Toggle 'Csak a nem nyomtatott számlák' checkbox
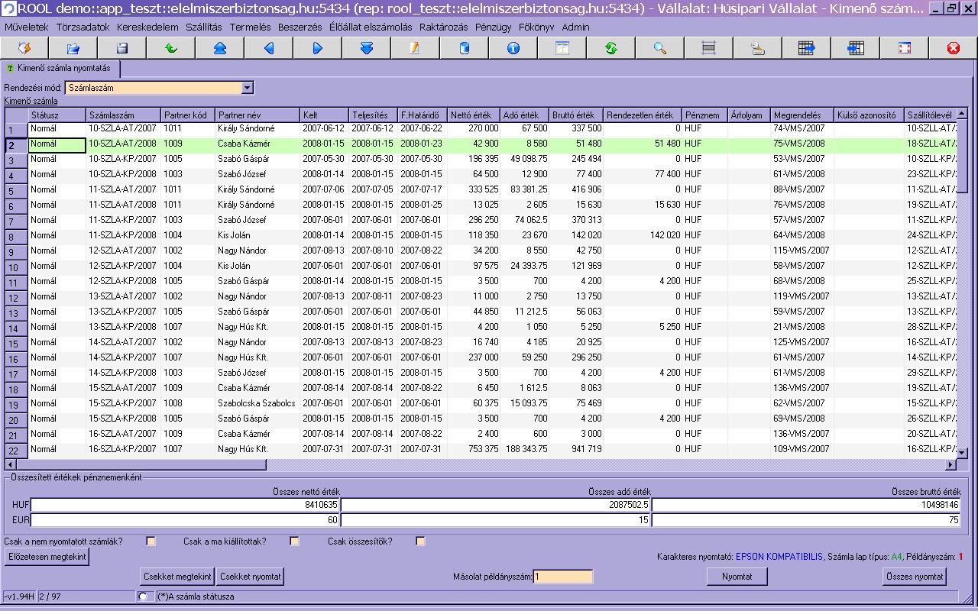Screen dimensions: 978x611 [151, 541]
